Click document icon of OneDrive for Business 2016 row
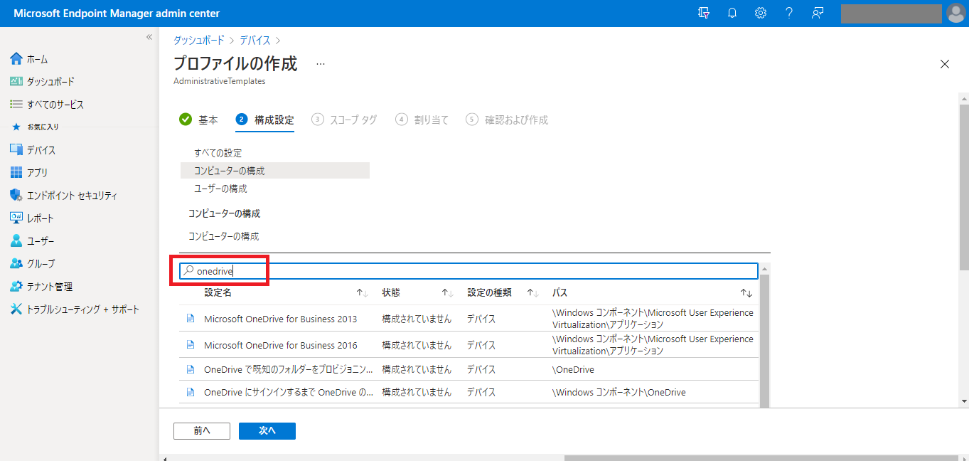This screenshot has width=969, height=461. [x=191, y=345]
